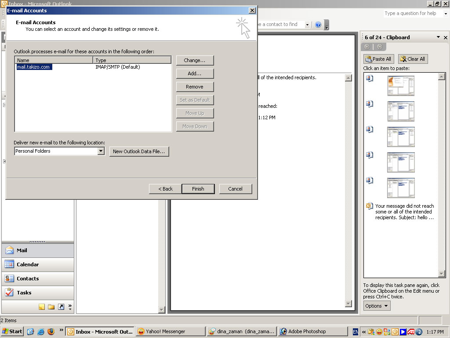Expand the Configure buttons chevron in navigation pane
Viewport: 450px width, 338px height.
pyautogui.click(x=70, y=307)
